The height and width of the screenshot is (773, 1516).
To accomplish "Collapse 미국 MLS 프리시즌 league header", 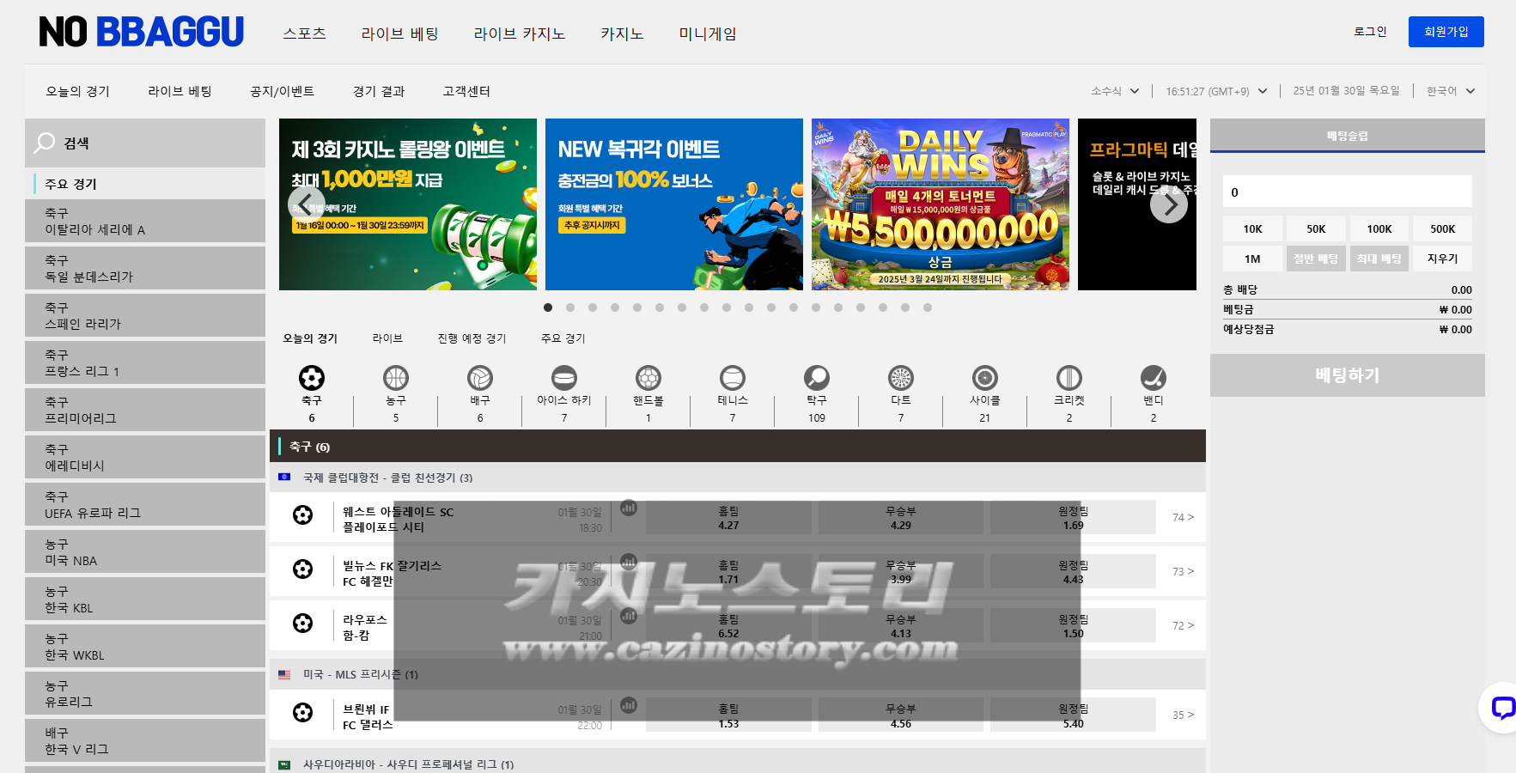I will pos(737,674).
